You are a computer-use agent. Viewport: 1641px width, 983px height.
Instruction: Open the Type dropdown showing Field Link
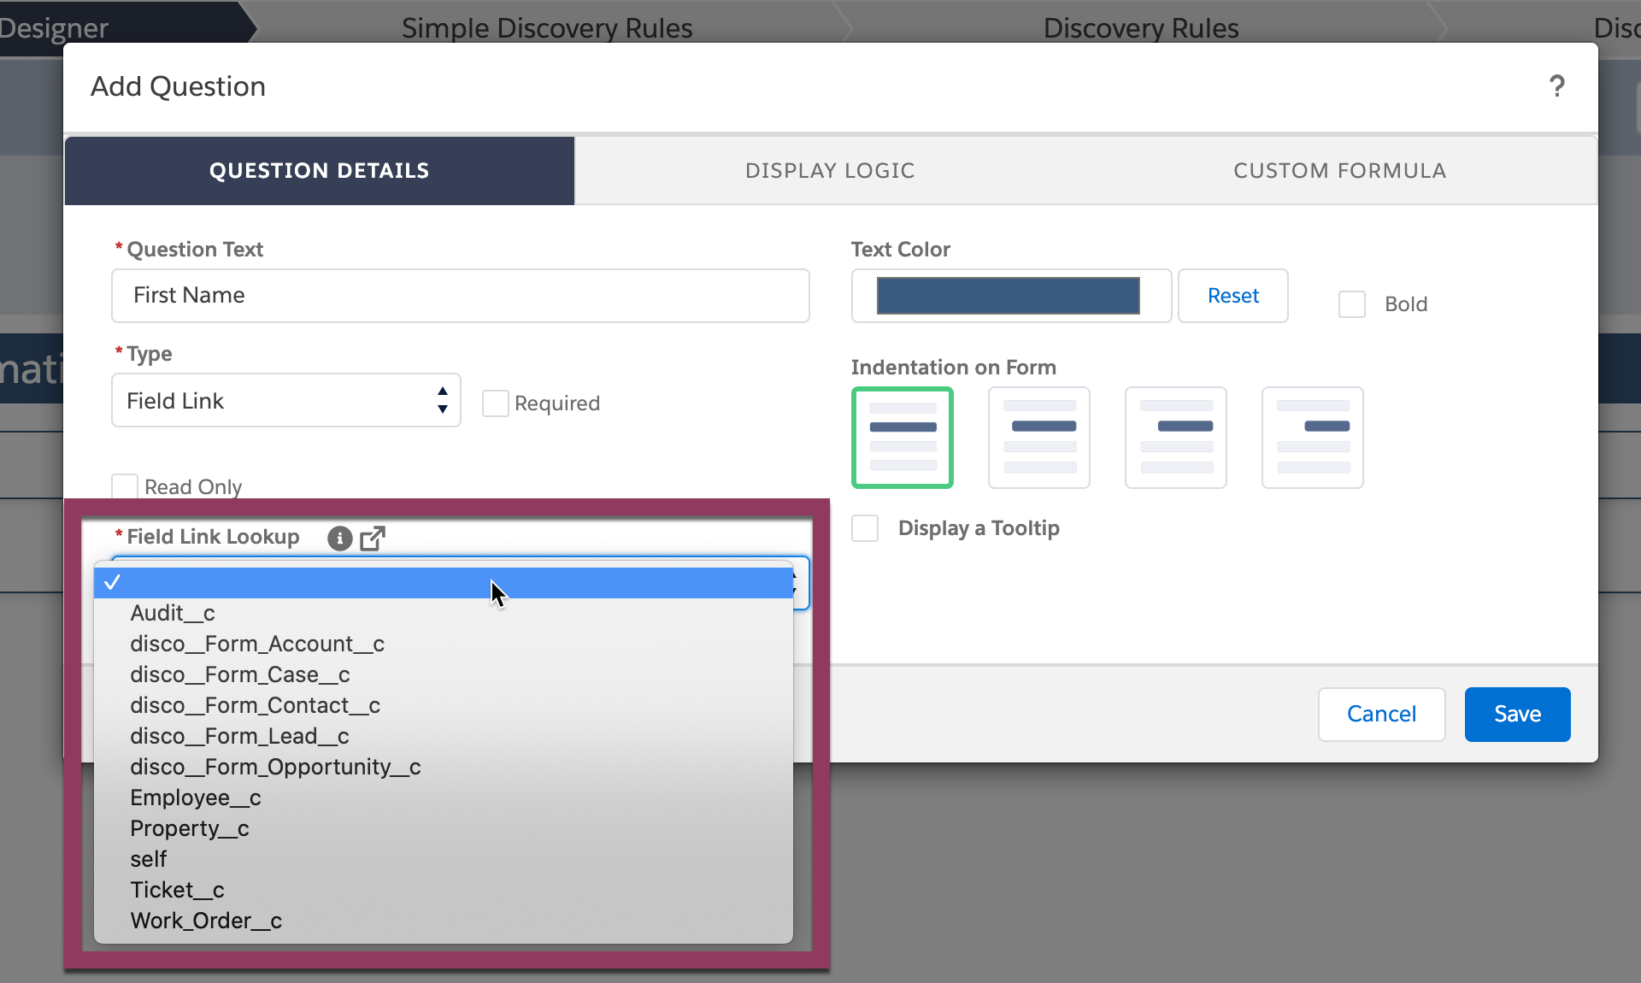pos(285,400)
